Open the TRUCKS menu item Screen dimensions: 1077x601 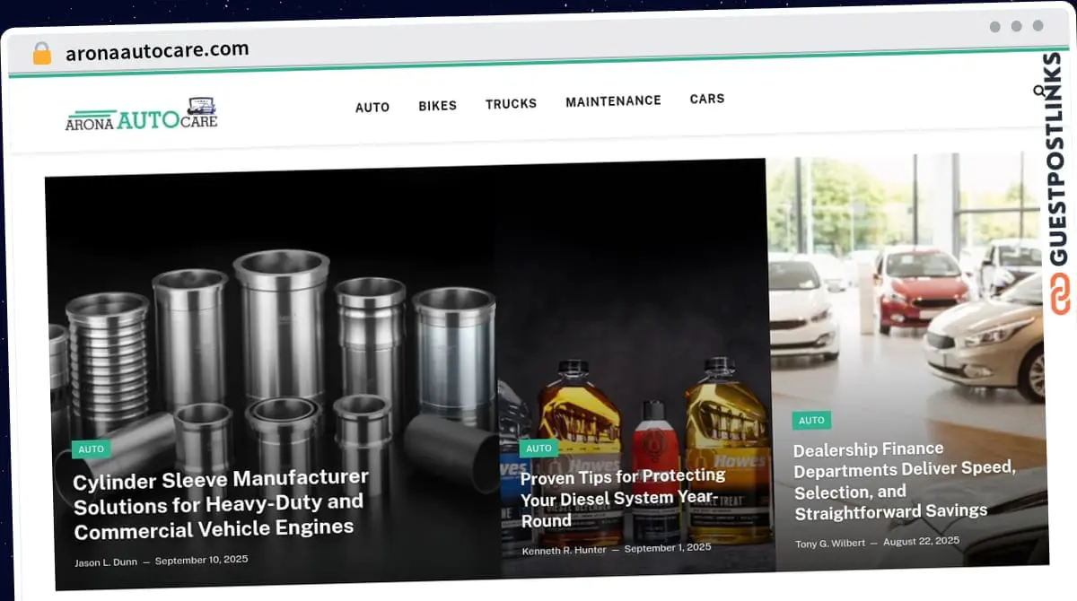[x=511, y=104]
